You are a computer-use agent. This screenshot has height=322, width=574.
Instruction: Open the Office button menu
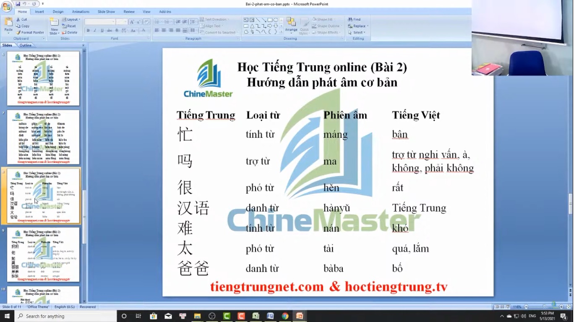(x=6, y=6)
